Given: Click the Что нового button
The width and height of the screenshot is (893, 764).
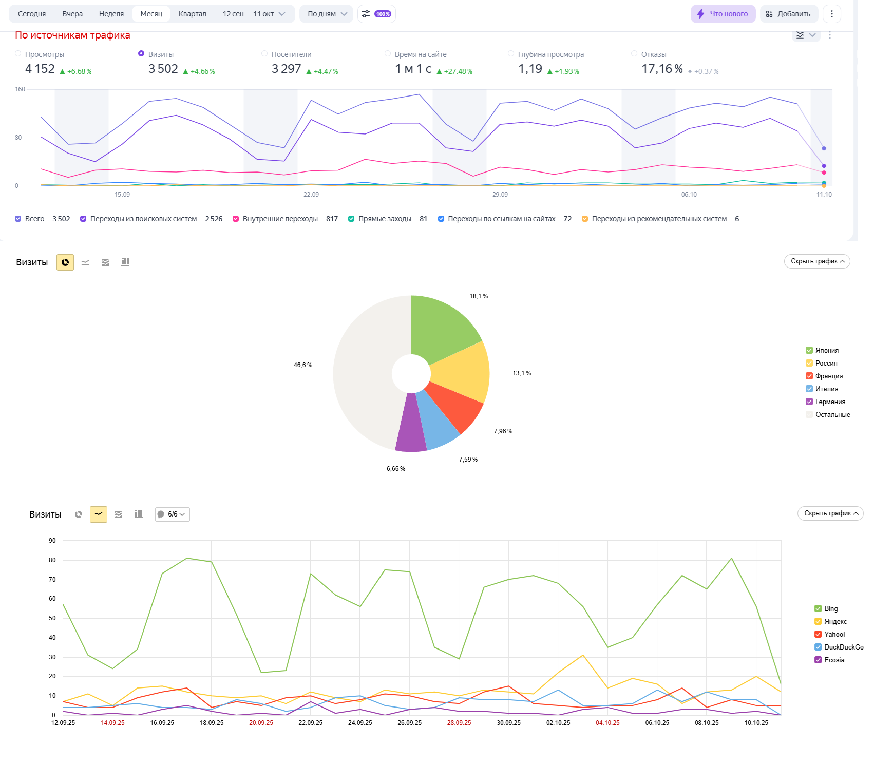Looking at the screenshot, I should pos(723,14).
